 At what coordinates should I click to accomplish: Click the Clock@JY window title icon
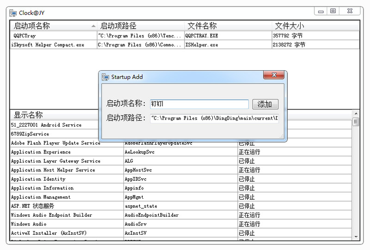pos(13,13)
